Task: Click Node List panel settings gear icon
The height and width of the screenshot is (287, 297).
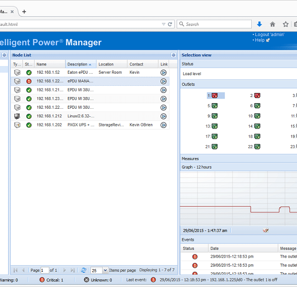Action: click(x=173, y=55)
